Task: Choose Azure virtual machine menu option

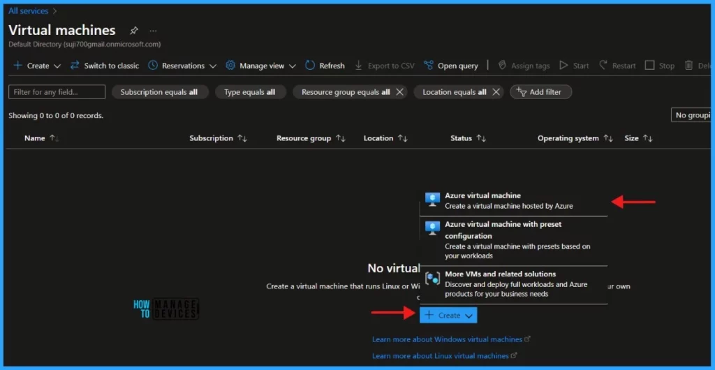Action: coord(513,200)
